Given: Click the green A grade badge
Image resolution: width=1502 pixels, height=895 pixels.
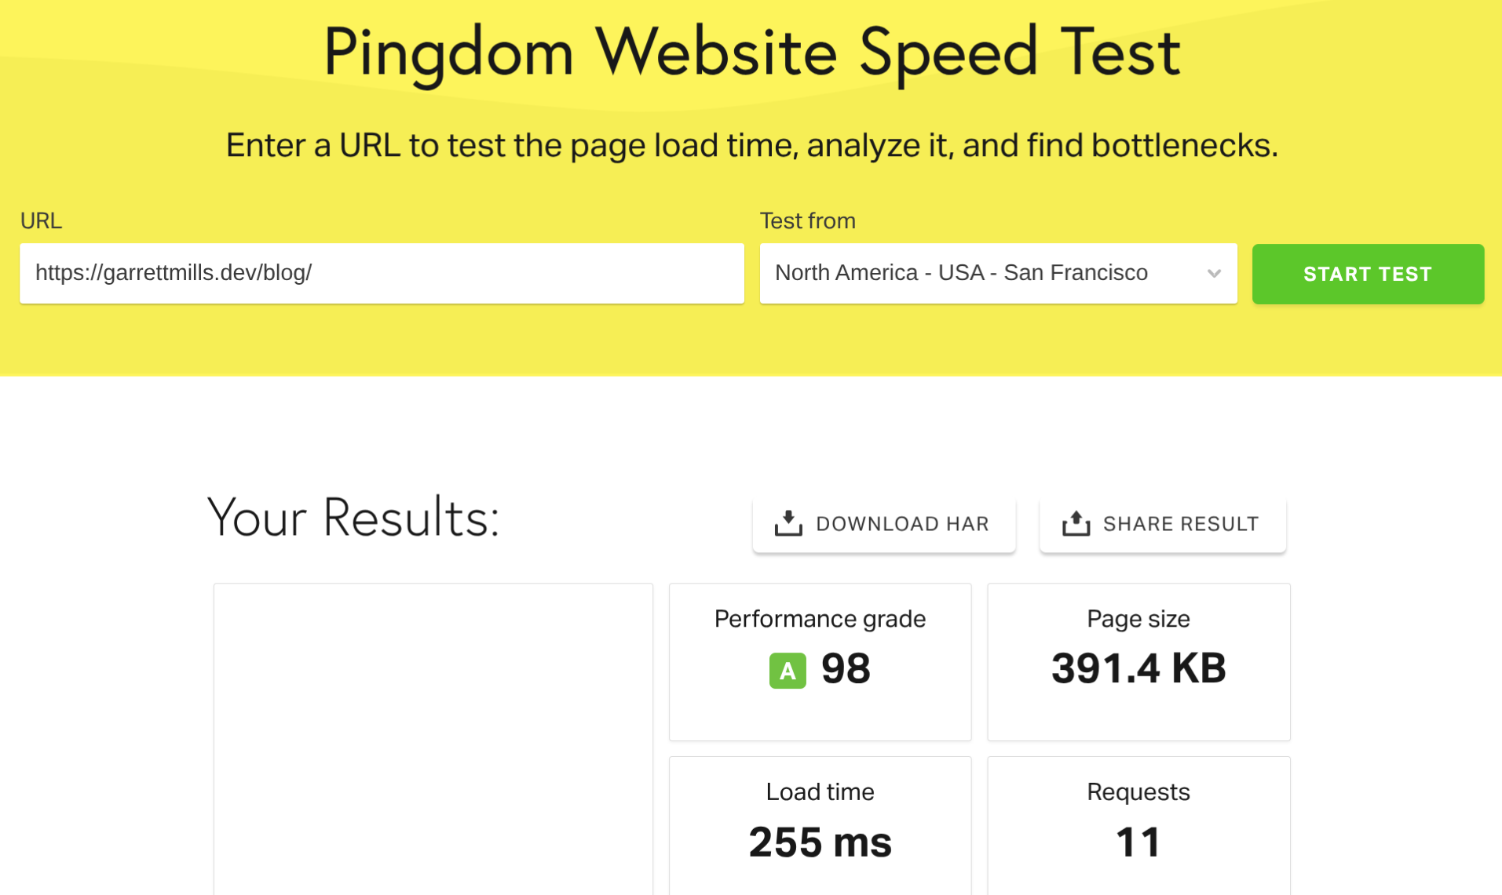Looking at the screenshot, I should pos(788,671).
